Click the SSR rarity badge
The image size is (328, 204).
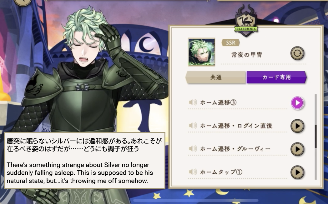click(x=230, y=42)
